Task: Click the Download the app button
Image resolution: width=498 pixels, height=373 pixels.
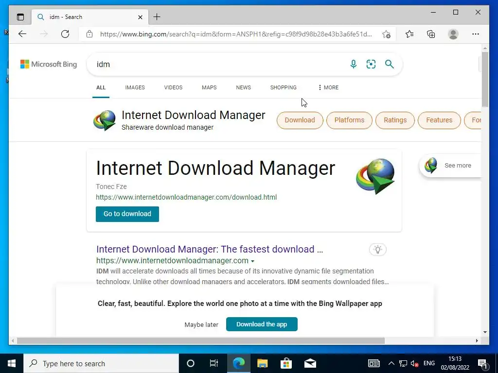Action: (262, 324)
